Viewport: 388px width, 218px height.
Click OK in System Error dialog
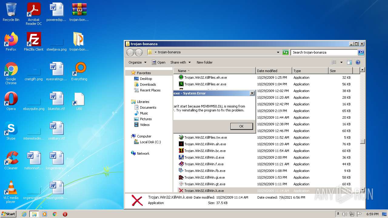241,126
